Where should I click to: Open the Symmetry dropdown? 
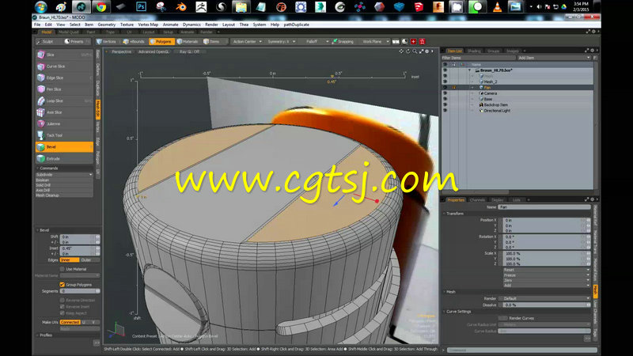tap(282, 42)
